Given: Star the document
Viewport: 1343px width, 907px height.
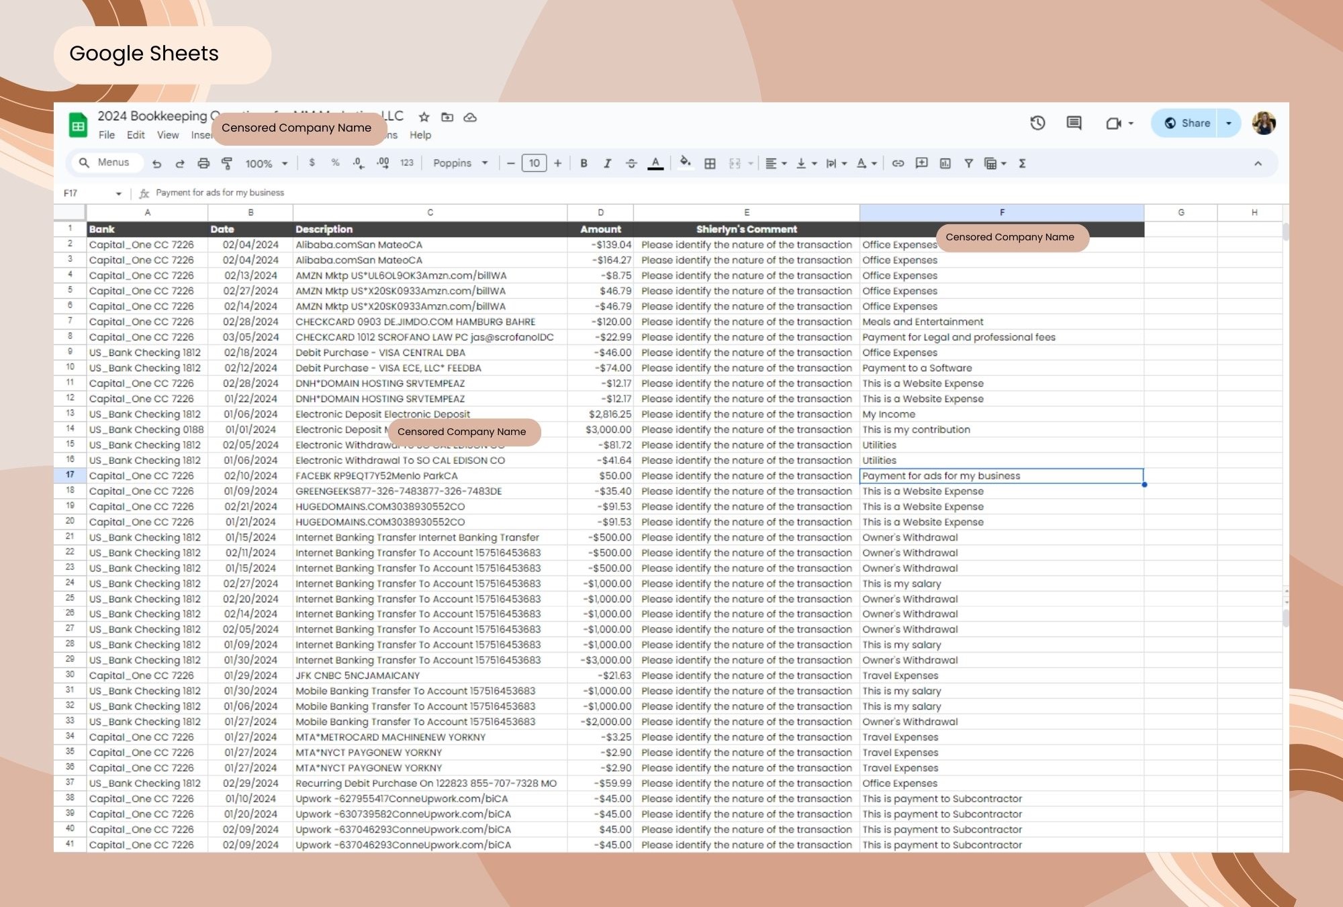Looking at the screenshot, I should pyautogui.click(x=424, y=117).
